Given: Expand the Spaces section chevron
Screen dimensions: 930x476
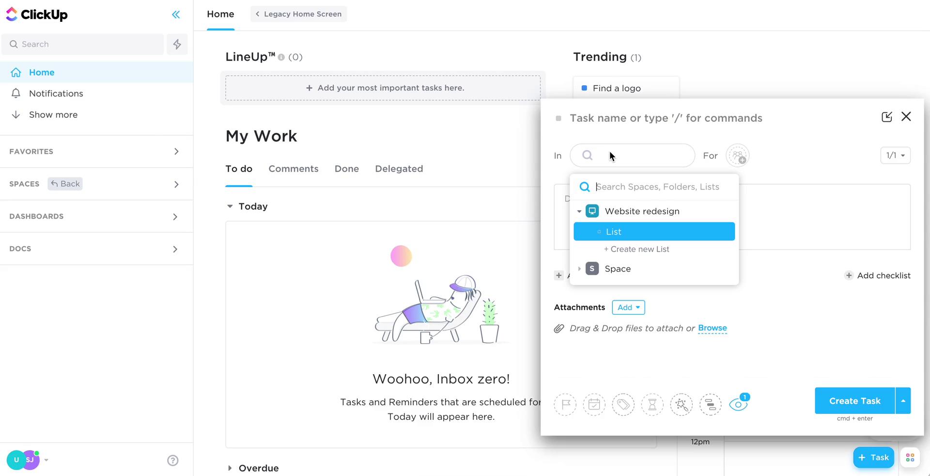Looking at the screenshot, I should coord(176,184).
